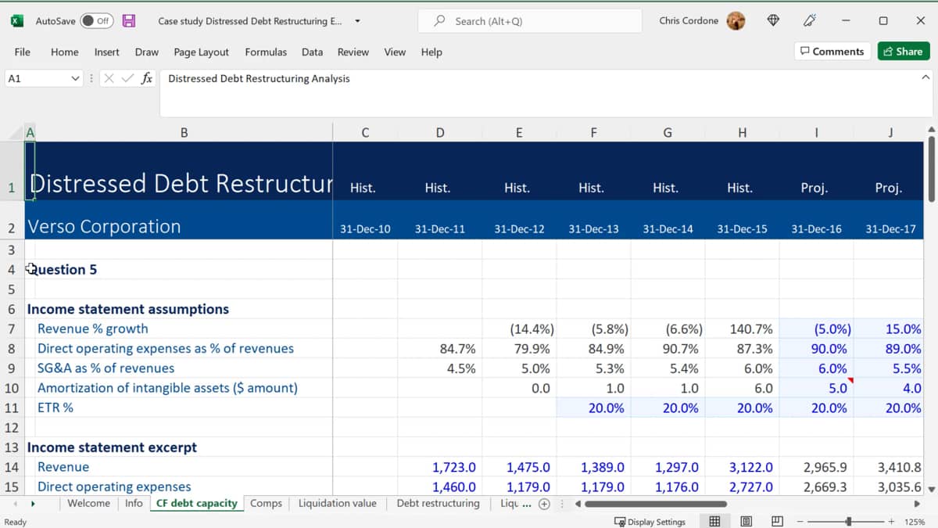
Task: Click the Save icon in title bar
Action: [x=129, y=21]
